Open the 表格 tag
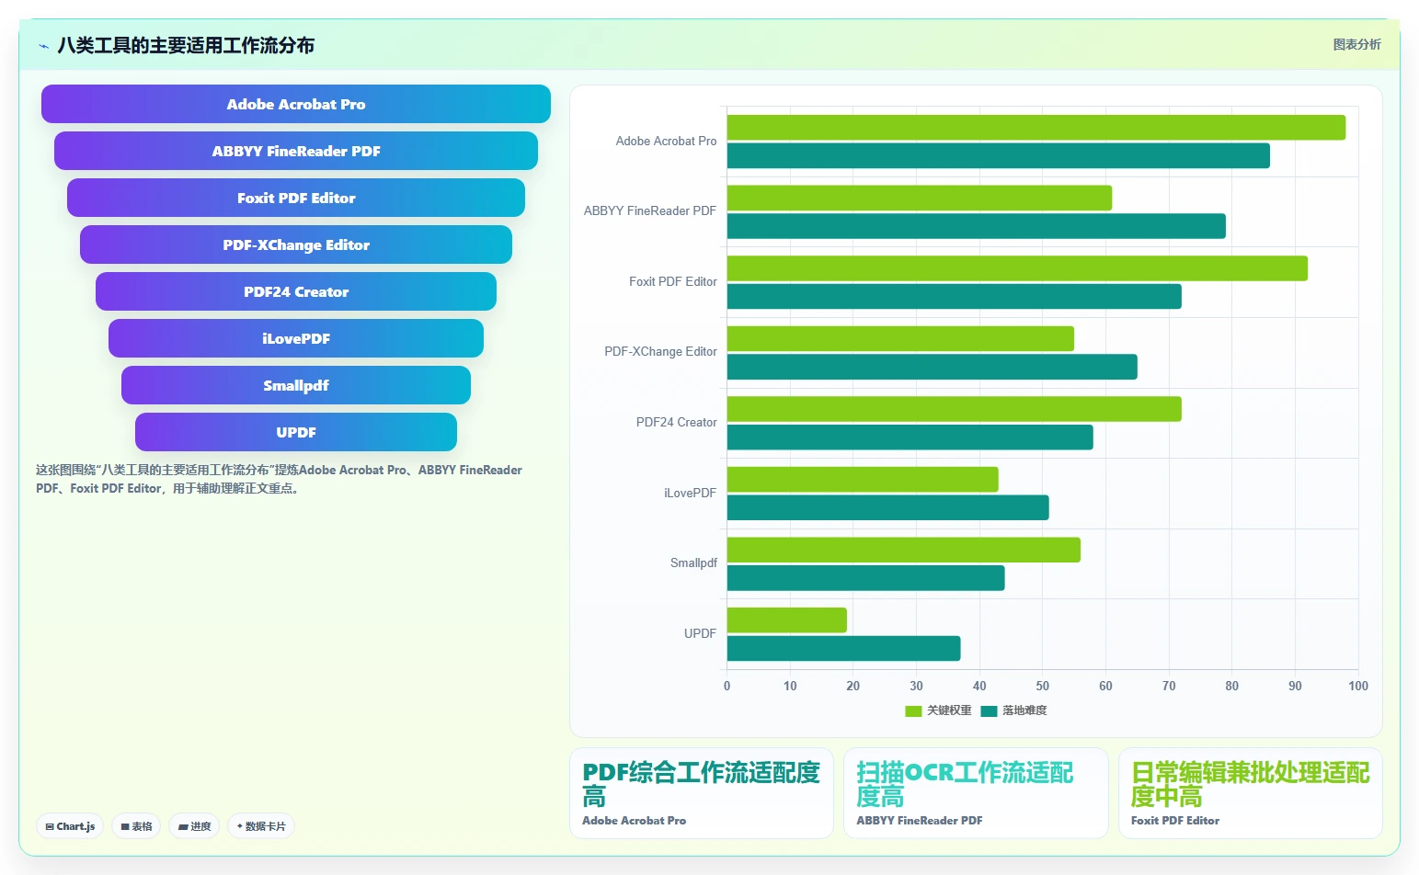The height and width of the screenshot is (875, 1419). click(136, 826)
